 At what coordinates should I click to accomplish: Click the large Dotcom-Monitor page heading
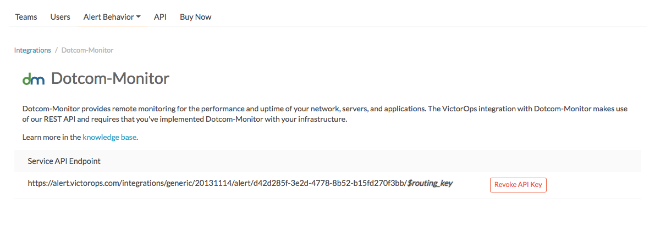click(x=110, y=79)
